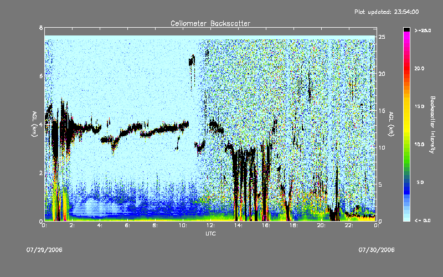Viewport: 443px width, 277px height.
Task: Click the '2' label on left km axis
Action: (41, 173)
